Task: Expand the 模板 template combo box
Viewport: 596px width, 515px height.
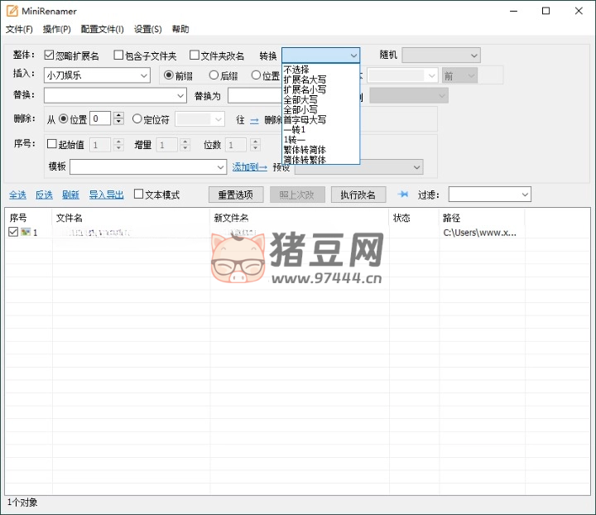Action: tap(220, 167)
